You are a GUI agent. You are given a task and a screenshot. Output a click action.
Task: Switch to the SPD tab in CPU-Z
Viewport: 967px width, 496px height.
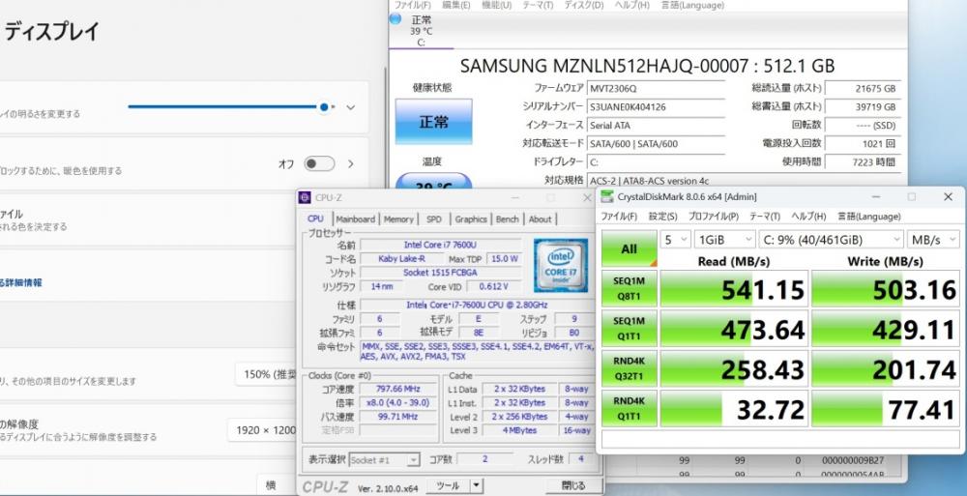434,219
